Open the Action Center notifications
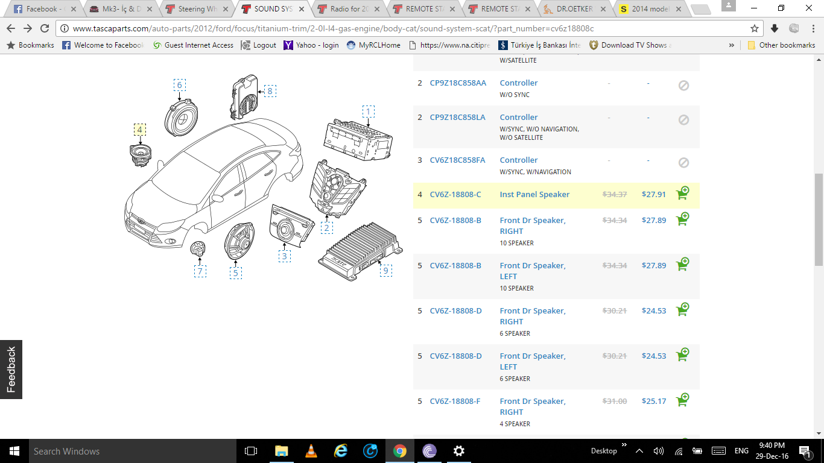 [x=805, y=451]
